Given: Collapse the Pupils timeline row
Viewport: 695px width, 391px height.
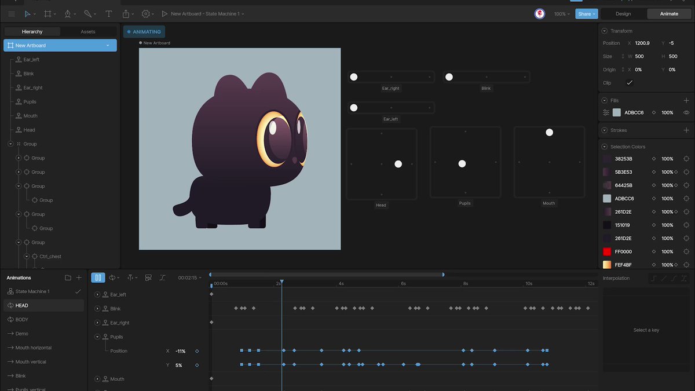Looking at the screenshot, I should 97,337.
